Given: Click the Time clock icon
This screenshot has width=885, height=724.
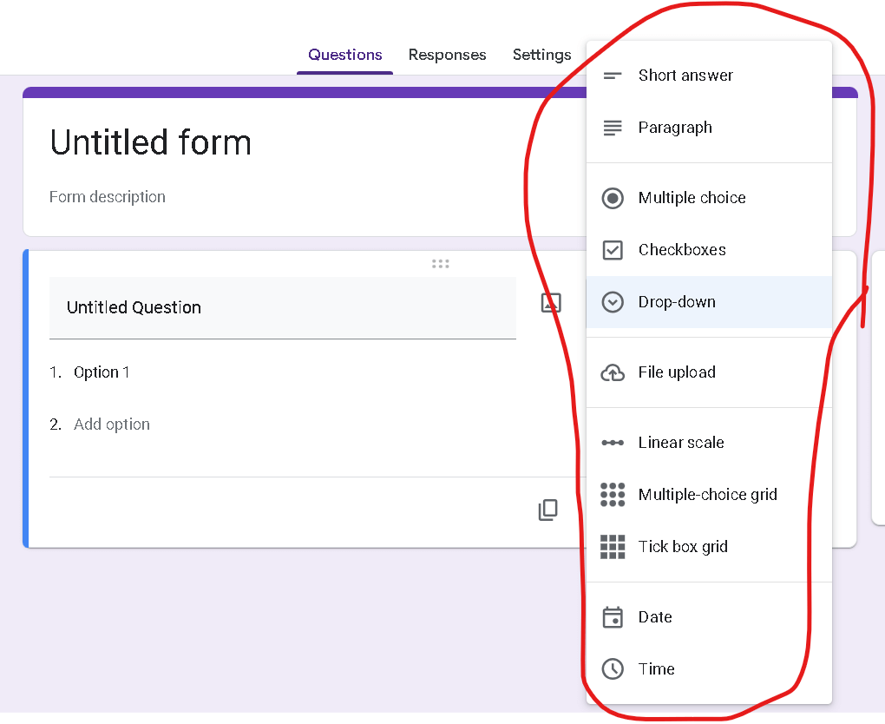Looking at the screenshot, I should (613, 669).
